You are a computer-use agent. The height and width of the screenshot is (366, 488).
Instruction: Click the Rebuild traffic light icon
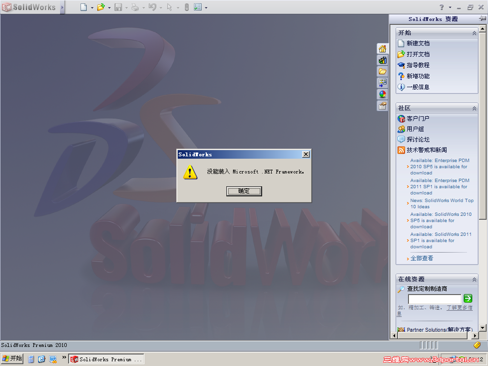point(187,7)
